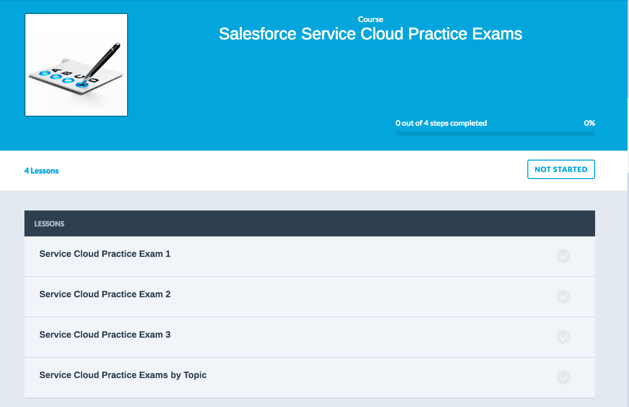This screenshot has width=629, height=407.
Task: Open Service Cloud Practice Exam 2 lesson
Action: (x=105, y=294)
